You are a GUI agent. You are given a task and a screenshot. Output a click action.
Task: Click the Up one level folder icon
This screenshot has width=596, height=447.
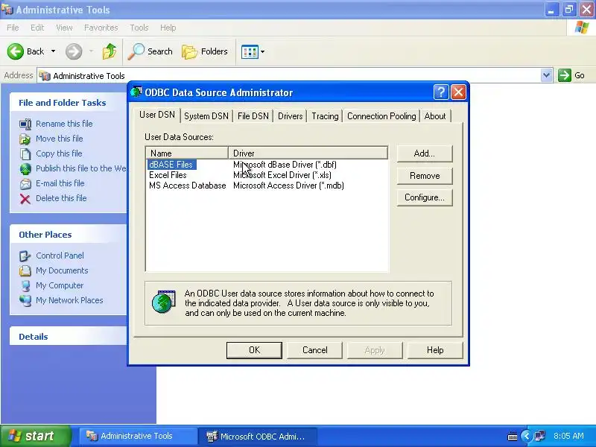[110, 51]
